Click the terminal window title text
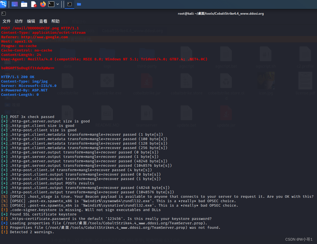Viewport: 317px width, 244px height. click(221, 14)
